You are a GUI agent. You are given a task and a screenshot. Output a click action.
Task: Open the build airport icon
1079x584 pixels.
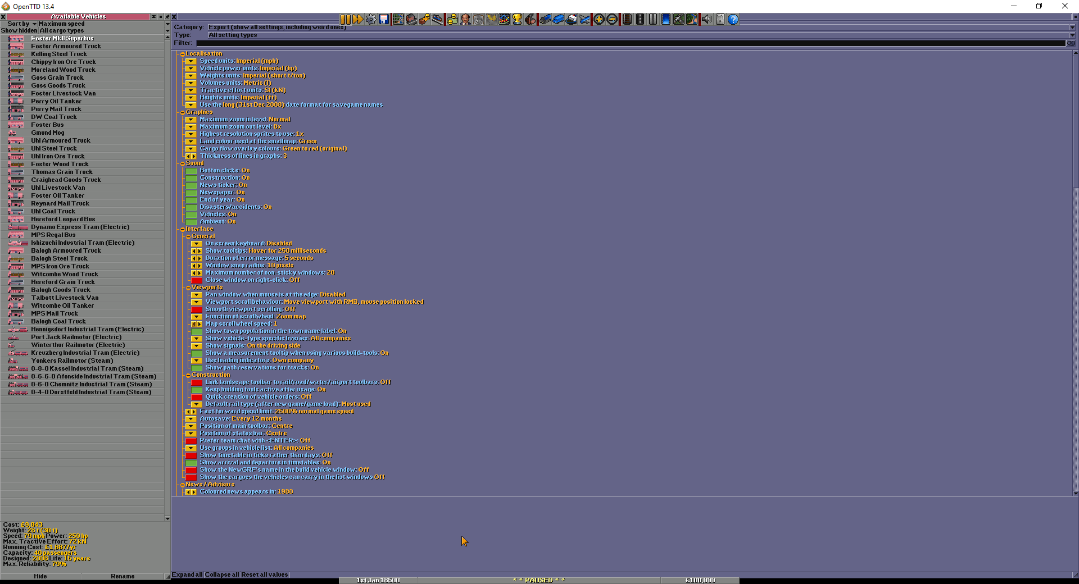point(679,20)
